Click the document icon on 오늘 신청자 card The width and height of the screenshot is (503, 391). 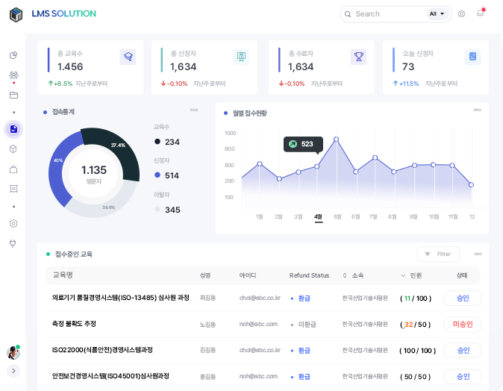[x=473, y=57]
